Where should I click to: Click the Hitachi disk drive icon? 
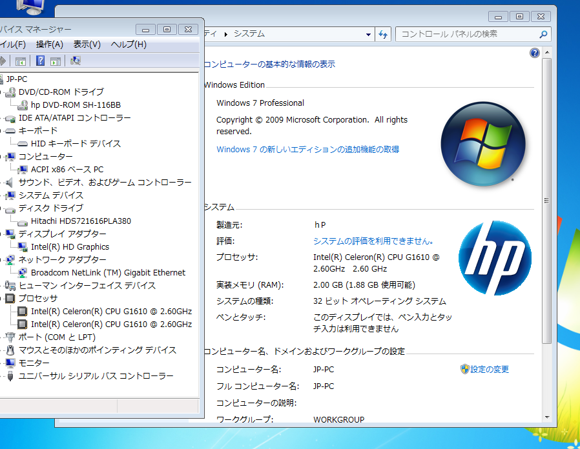click(x=23, y=223)
